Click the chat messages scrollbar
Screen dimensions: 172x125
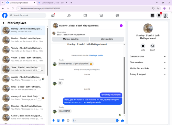[x=124, y=85]
